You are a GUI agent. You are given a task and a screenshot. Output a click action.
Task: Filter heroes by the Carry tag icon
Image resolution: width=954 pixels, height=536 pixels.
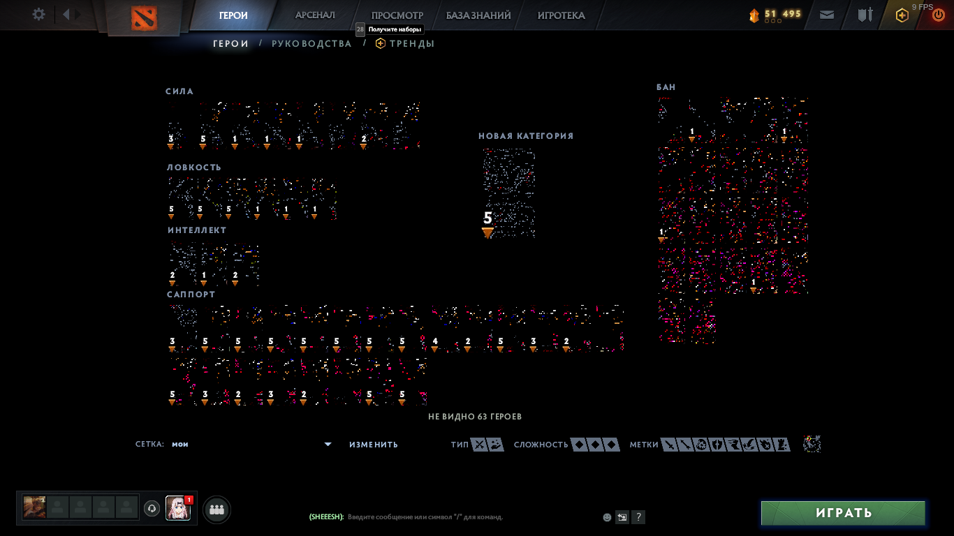coord(669,444)
